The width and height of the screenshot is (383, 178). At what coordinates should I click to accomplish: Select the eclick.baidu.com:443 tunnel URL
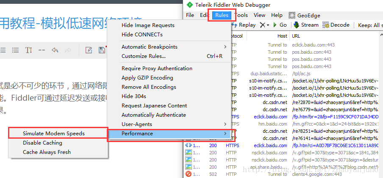click(x=314, y=45)
